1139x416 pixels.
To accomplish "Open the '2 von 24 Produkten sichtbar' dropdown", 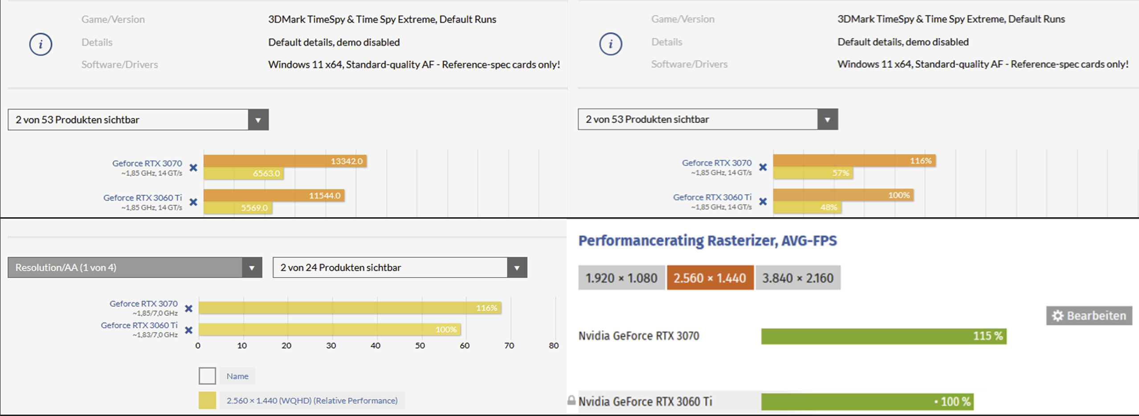I will pyautogui.click(x=400, y=267).
